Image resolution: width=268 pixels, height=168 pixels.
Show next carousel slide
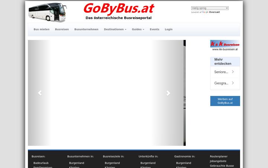coord(168,93)
